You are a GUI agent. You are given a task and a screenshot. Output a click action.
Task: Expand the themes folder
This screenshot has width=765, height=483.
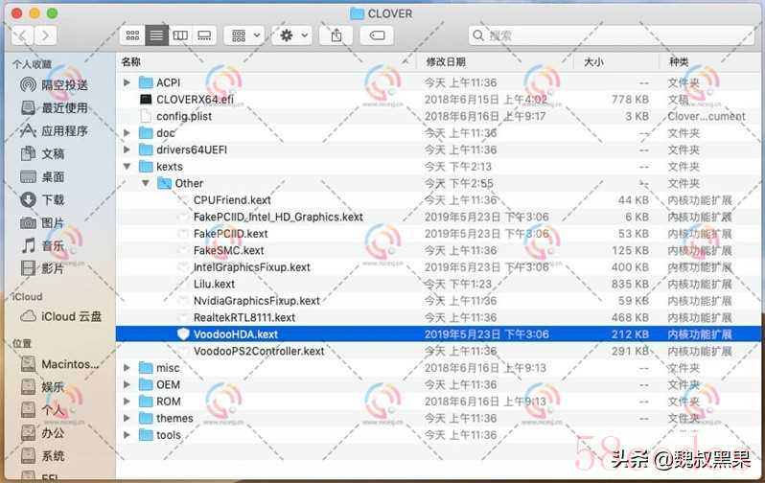tap(127, 418)
